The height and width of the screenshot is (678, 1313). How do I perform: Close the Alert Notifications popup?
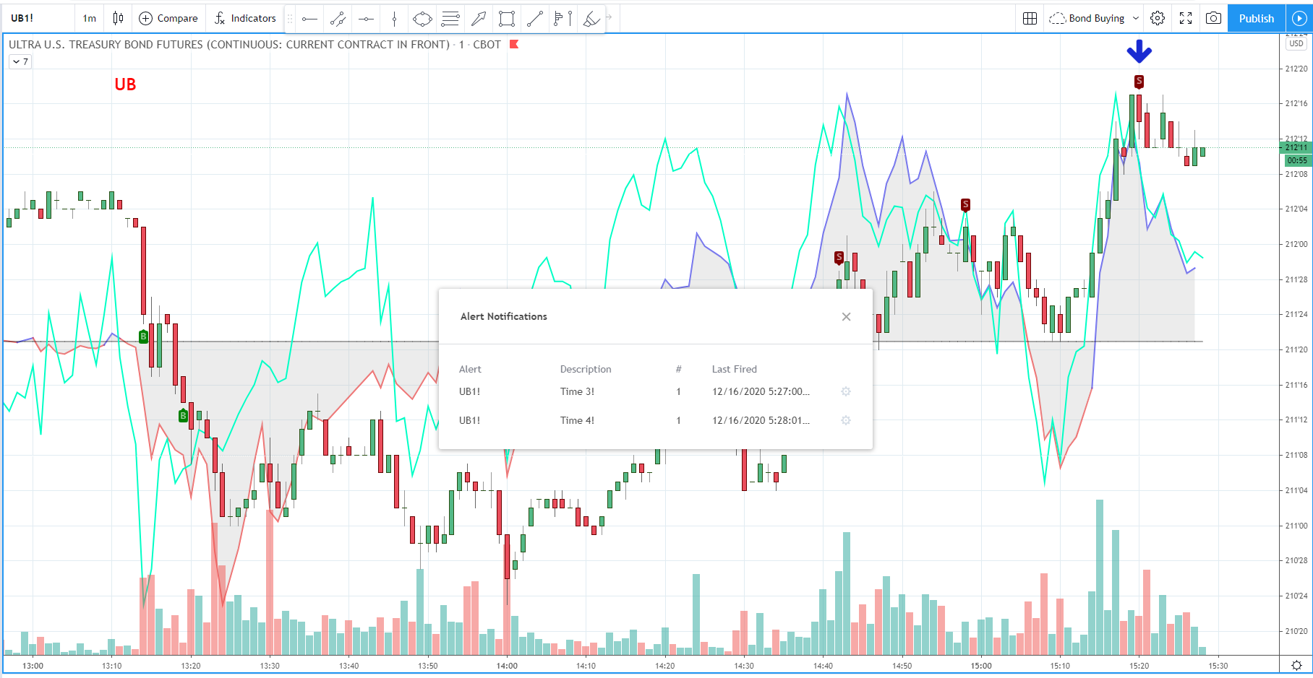click(x=846, y=317)
